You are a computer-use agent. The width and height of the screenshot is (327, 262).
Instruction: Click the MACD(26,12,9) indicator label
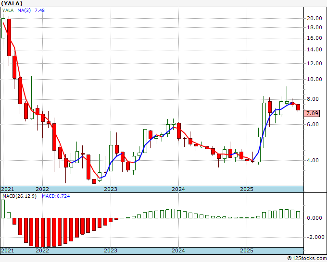pos(19,196)
